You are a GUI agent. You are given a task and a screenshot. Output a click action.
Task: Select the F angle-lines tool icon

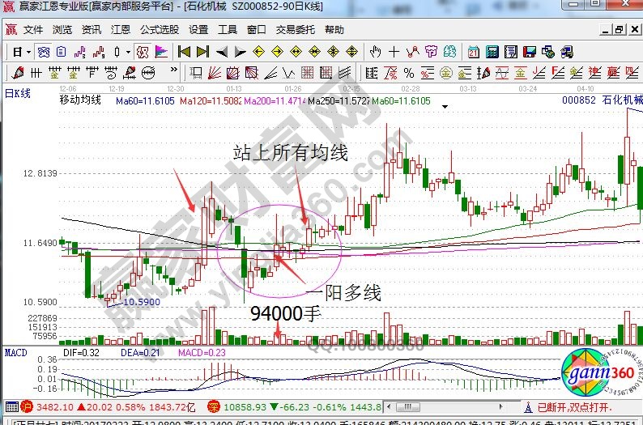[x=557, y=73]
